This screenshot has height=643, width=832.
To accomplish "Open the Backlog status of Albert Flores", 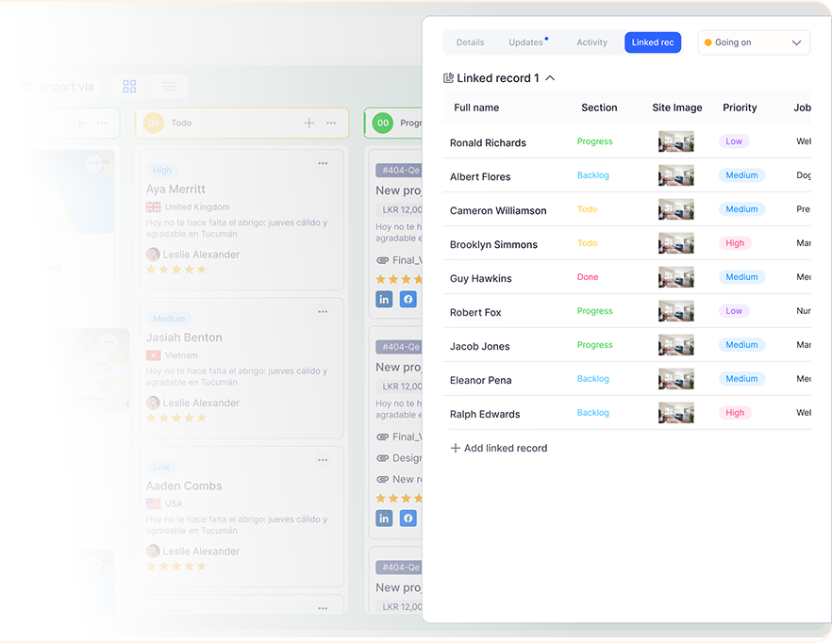I will pyautogui.click(x=594, y=176).
